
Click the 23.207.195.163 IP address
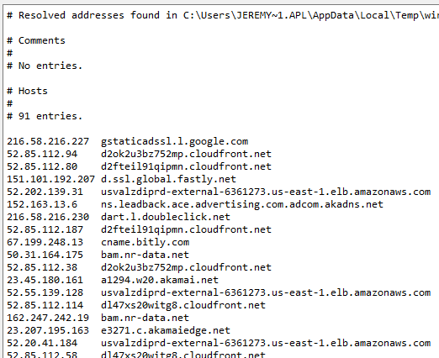(48, 330)
